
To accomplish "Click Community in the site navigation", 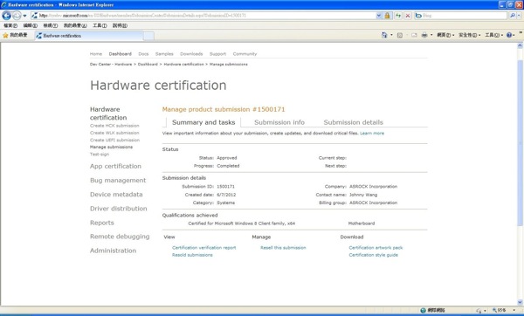I will click(x=245, y=54).
